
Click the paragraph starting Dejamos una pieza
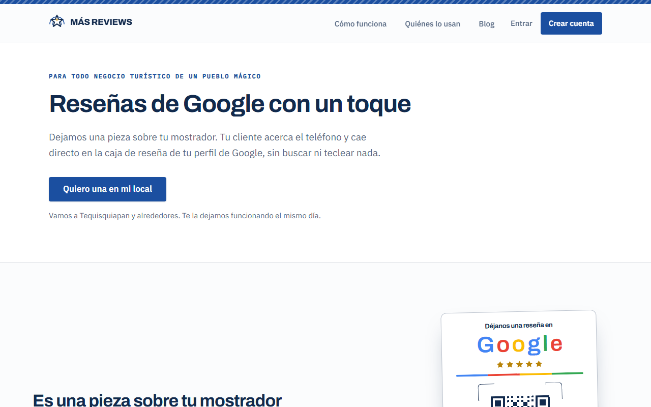coord(215,145)
